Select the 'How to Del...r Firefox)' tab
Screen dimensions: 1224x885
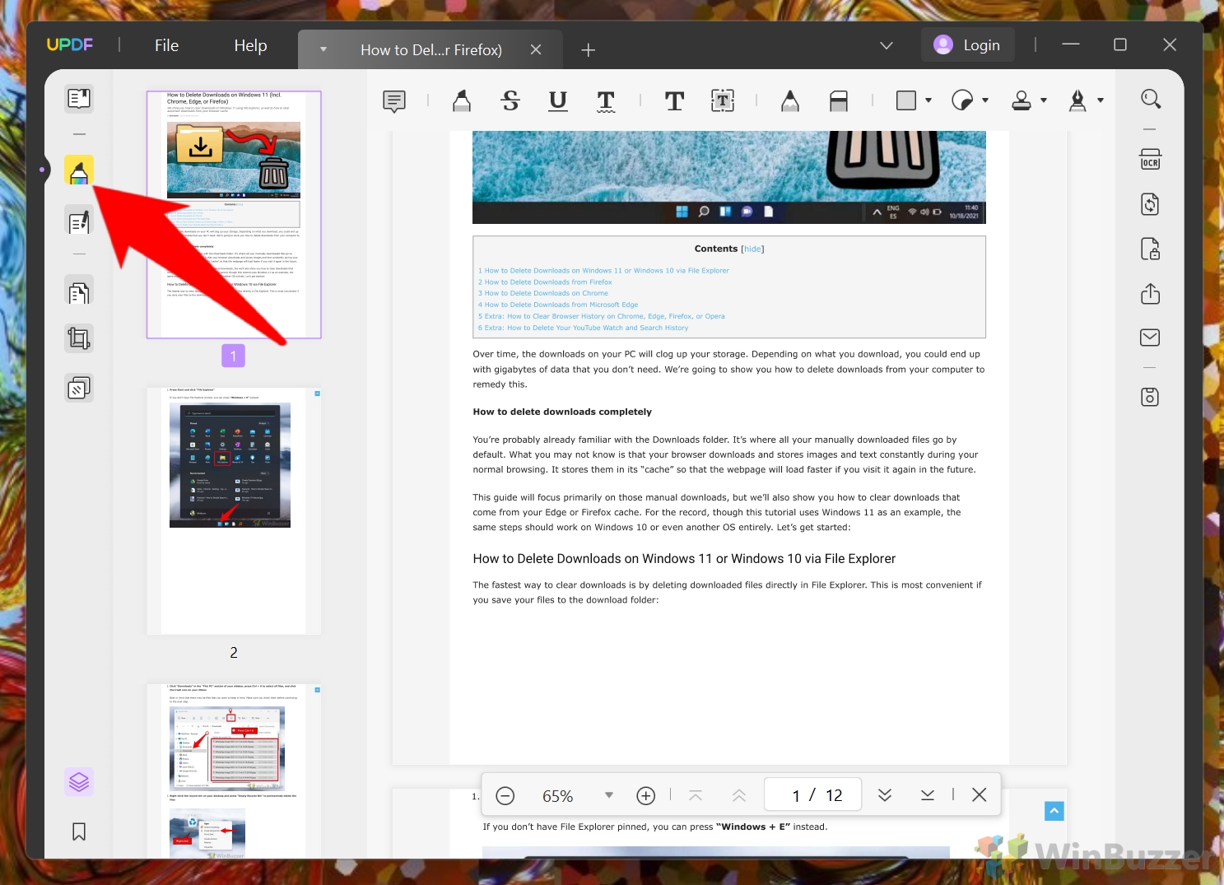click(x=431, y=50)
